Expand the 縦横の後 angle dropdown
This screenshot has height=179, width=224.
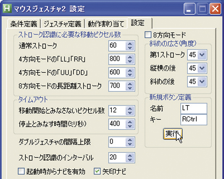[x=202, y=68]
